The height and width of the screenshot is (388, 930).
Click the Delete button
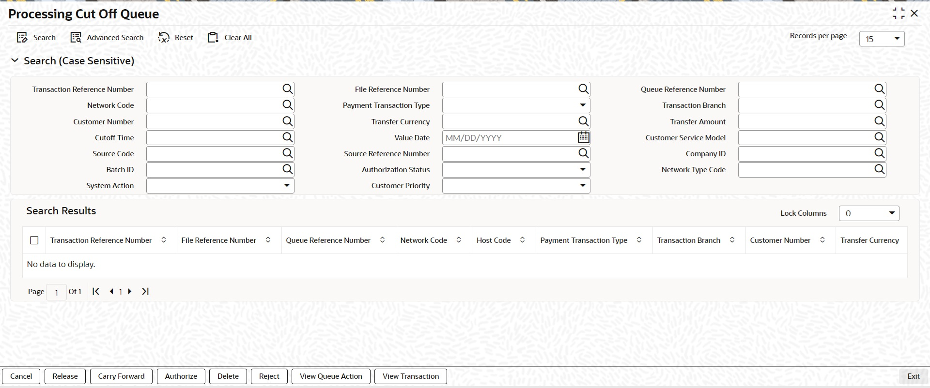(228, 376)
